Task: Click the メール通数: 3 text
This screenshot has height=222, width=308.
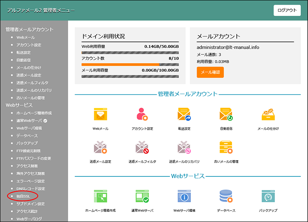Action: [x=209, y=54]
